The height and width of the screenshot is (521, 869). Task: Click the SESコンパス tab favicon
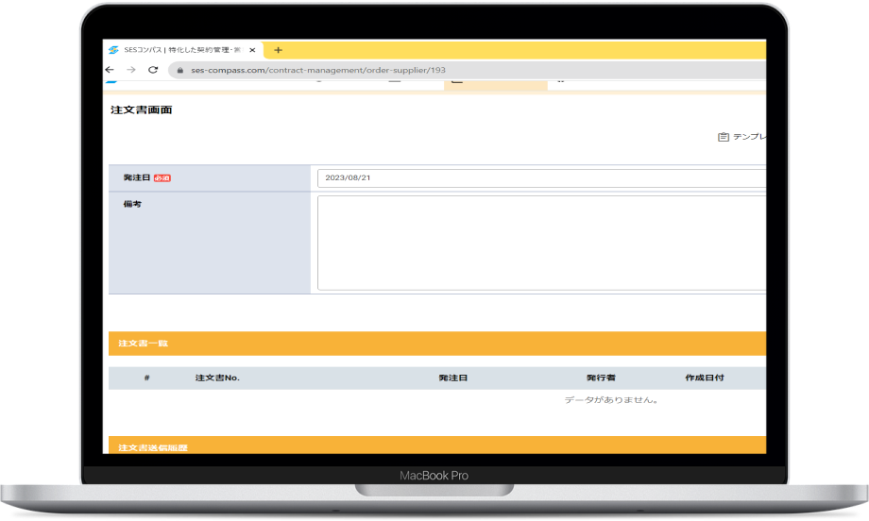tap(113, 50)
